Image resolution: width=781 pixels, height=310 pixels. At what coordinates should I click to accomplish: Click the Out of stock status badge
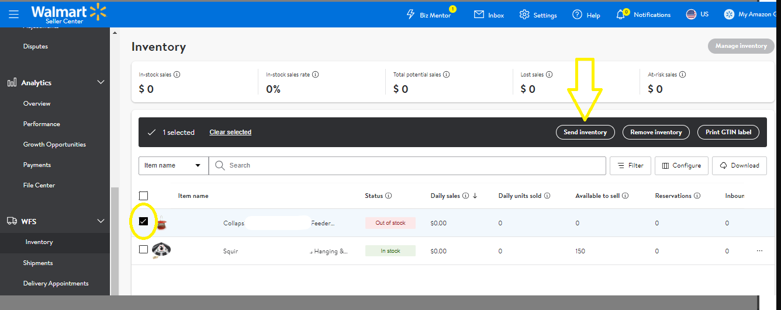pyautogui.click(x=390, y=223)
